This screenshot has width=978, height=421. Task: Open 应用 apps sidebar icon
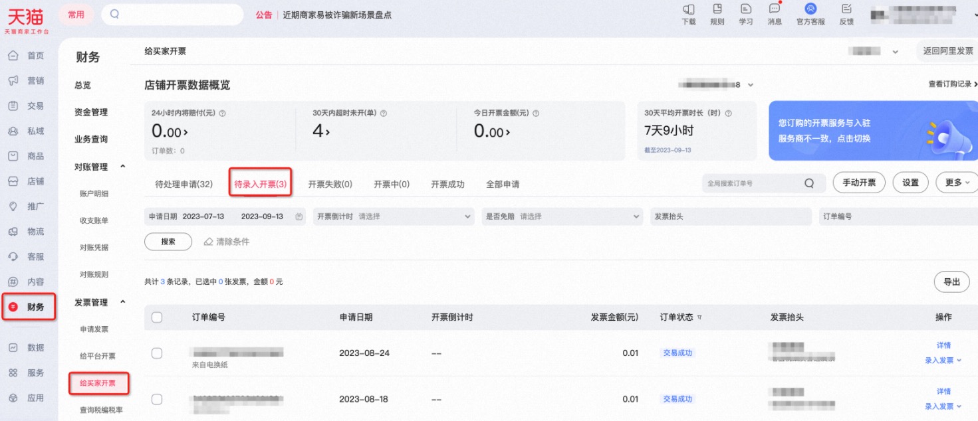pyautogui.click(x=13, y=398)
